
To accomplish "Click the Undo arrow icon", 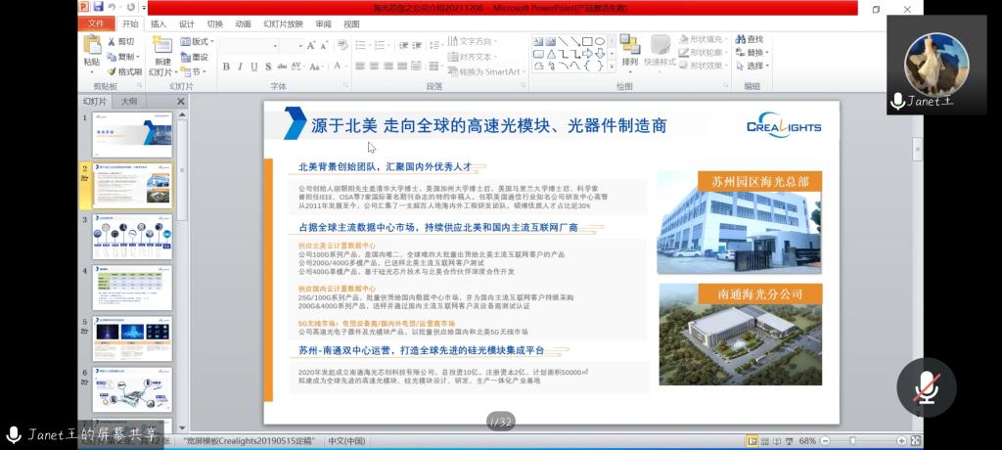I will click(x=112, y=7).
